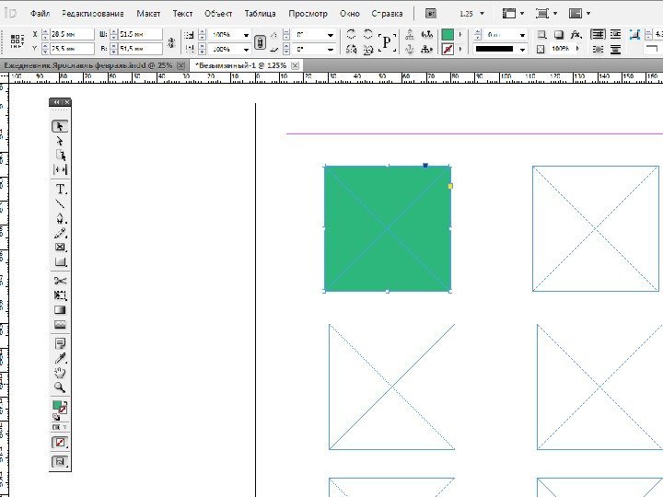The height and width of the screenshot is (497, 663).
Task: Toggle the P flip/rotate indicator
Action: 387,41
